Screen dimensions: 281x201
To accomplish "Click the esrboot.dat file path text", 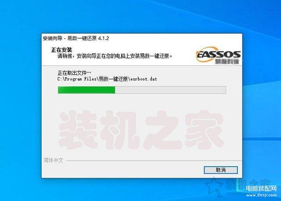I will [x=107, y=79].
